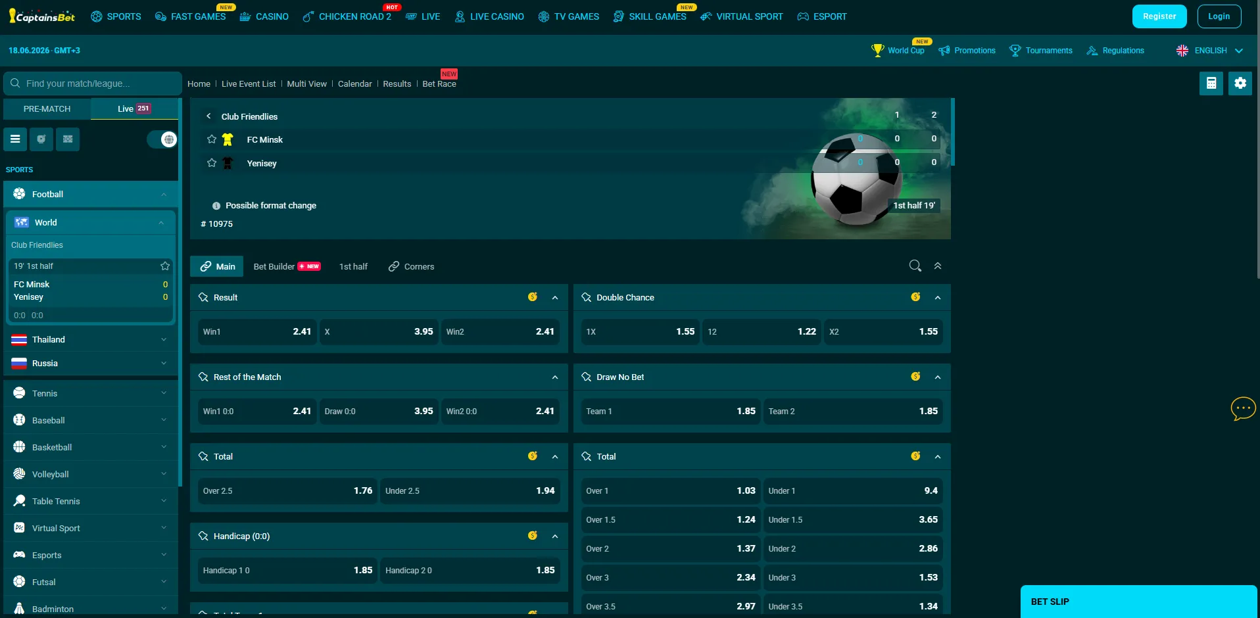1260x618 pixels.
Task: Click the Draw No Bet coin icon
Action: click(x=915, y=377)
